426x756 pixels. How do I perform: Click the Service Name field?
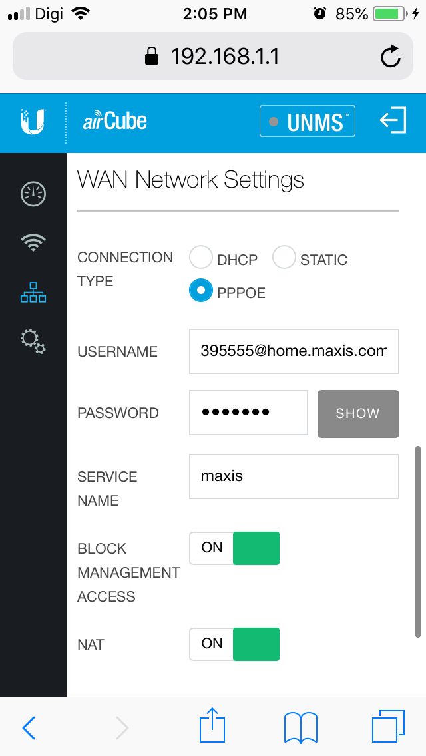294,476
